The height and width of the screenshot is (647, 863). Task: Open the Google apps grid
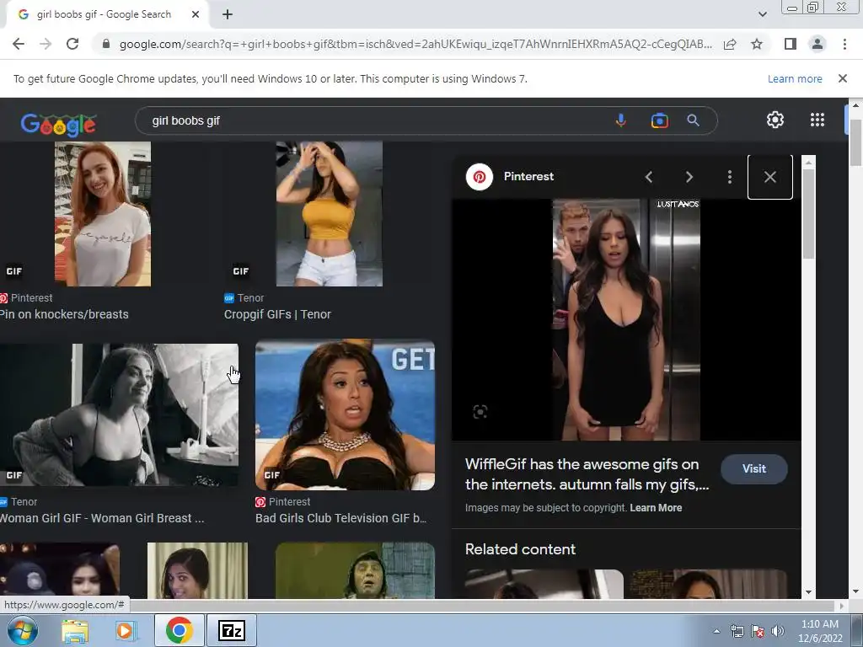tap(817, 120)
